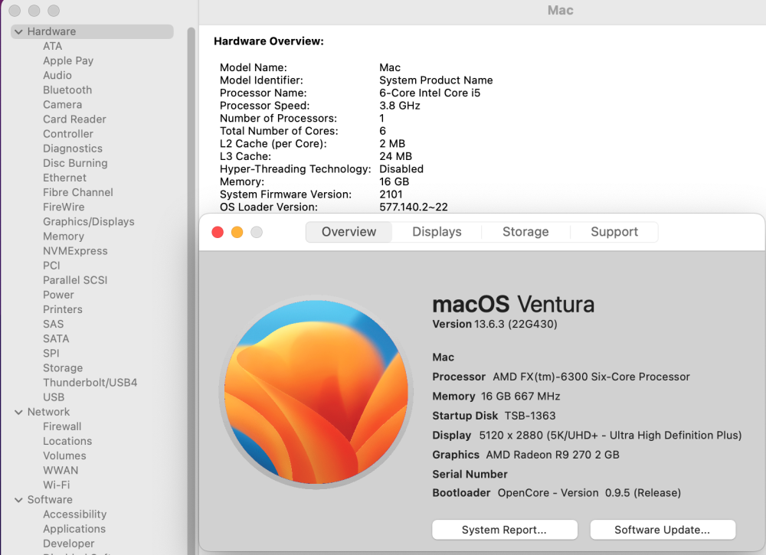Click the 'System Product Name' identifier value

coord(436,80)
